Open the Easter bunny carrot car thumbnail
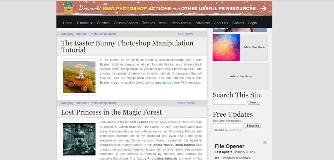Viewport: 334px width, 160px height. [79, 77]
